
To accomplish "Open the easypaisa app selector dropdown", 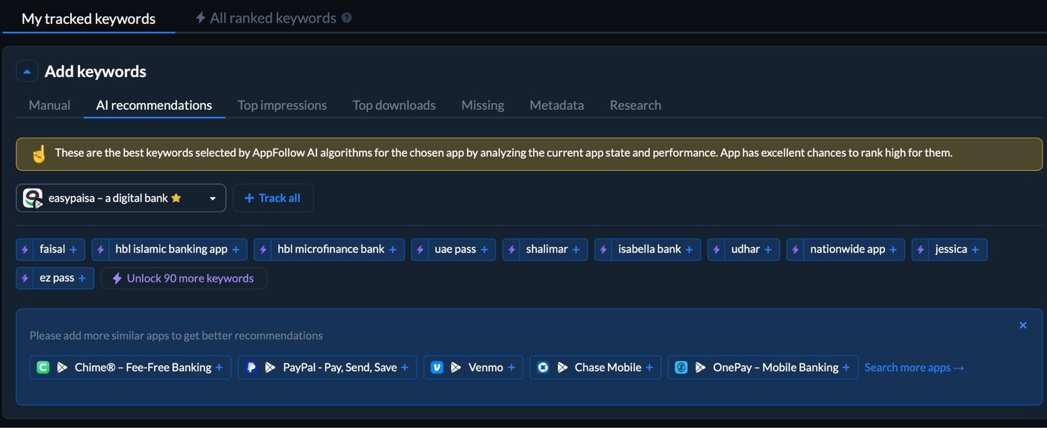I will point(121,198).
